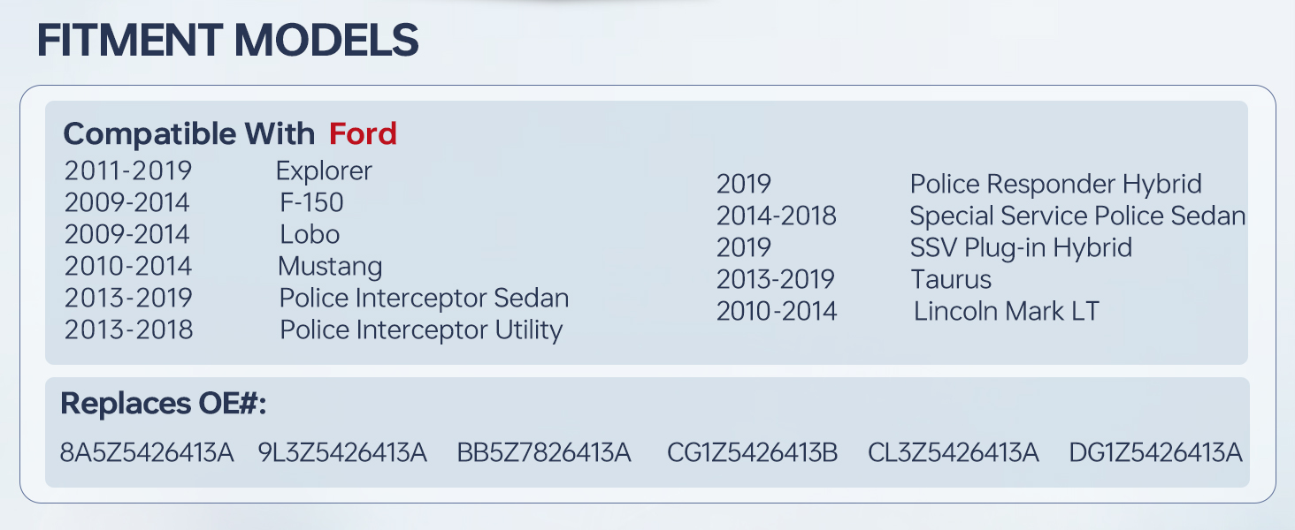Click Police Interceptor Utility text

click(421, 329)
